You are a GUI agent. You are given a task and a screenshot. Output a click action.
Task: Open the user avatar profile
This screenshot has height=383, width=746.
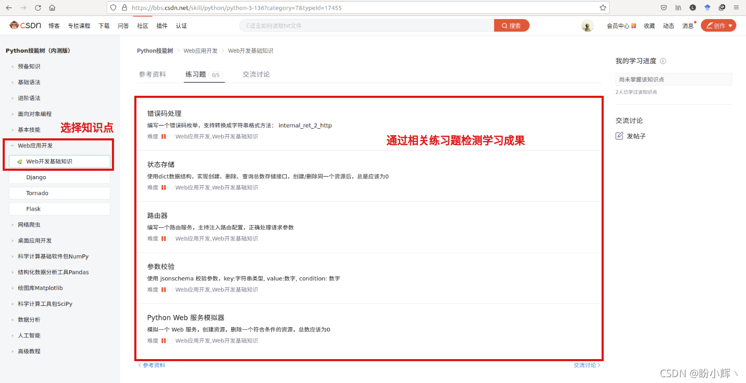(x=587, y=26)
